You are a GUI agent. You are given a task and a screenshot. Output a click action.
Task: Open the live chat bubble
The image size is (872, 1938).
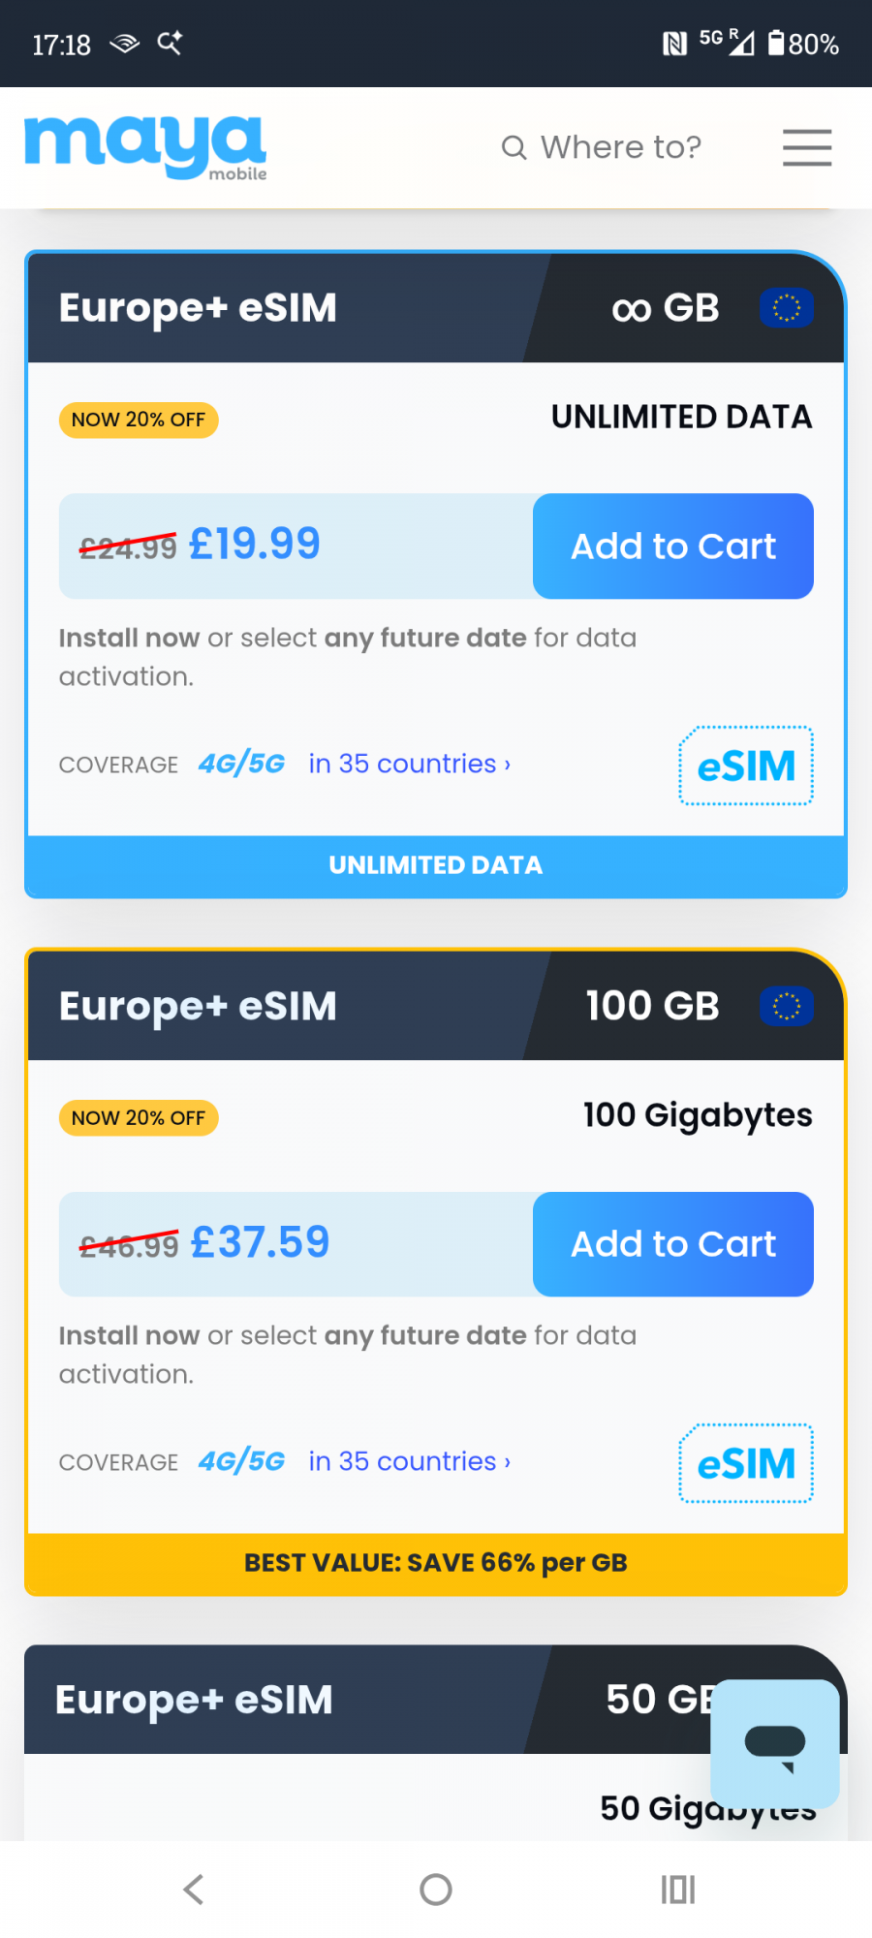point(775,1743)
